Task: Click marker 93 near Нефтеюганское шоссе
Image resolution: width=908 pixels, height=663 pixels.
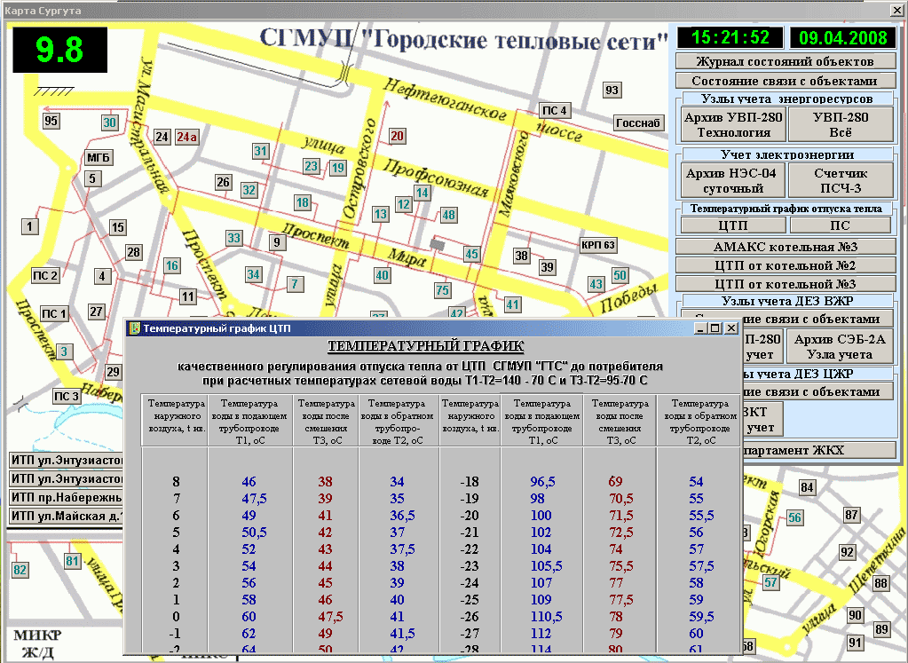Action: pyautogui.click(x=612, y=90)
